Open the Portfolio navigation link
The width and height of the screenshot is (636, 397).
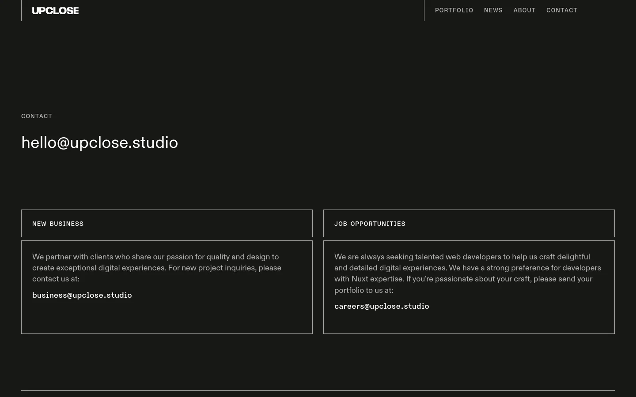(x=454, y=10)
